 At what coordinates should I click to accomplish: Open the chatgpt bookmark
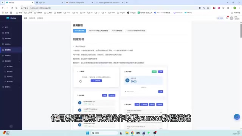[131, 12]
